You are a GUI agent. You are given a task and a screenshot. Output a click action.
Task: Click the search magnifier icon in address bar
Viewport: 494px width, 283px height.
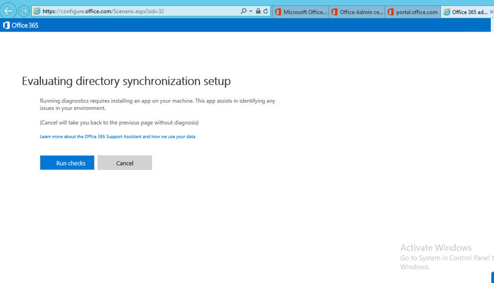point(244,11)
